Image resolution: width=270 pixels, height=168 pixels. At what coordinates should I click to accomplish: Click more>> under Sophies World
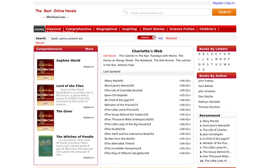[x=89, y=67]
